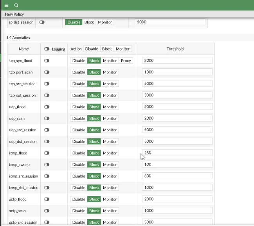This screenshot has width=254, height=226.
Task: Enable logging for udp_scan
Action: 47,118
